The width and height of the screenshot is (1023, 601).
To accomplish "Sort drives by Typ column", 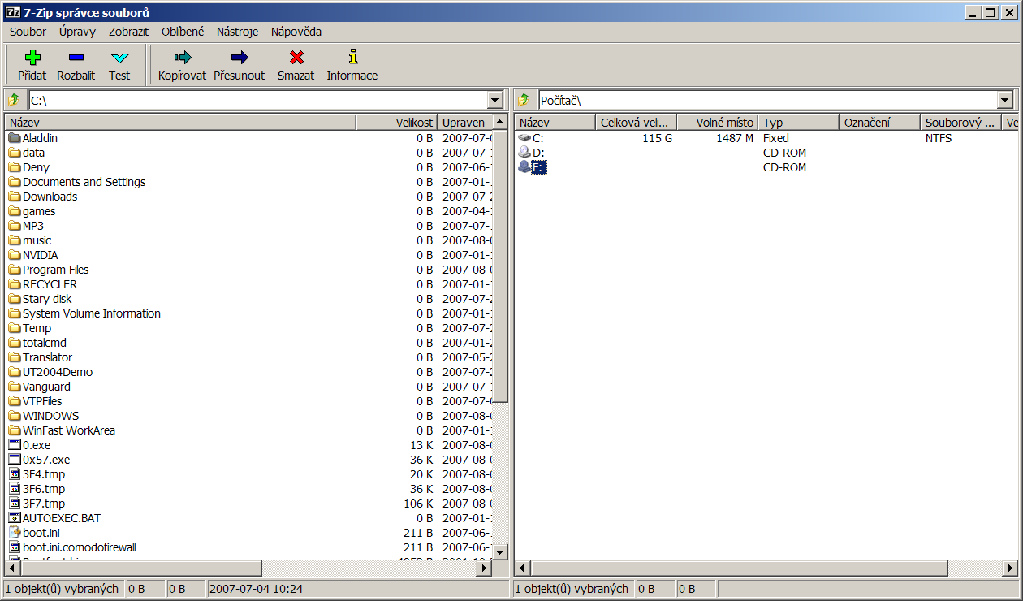I will 798,123.
